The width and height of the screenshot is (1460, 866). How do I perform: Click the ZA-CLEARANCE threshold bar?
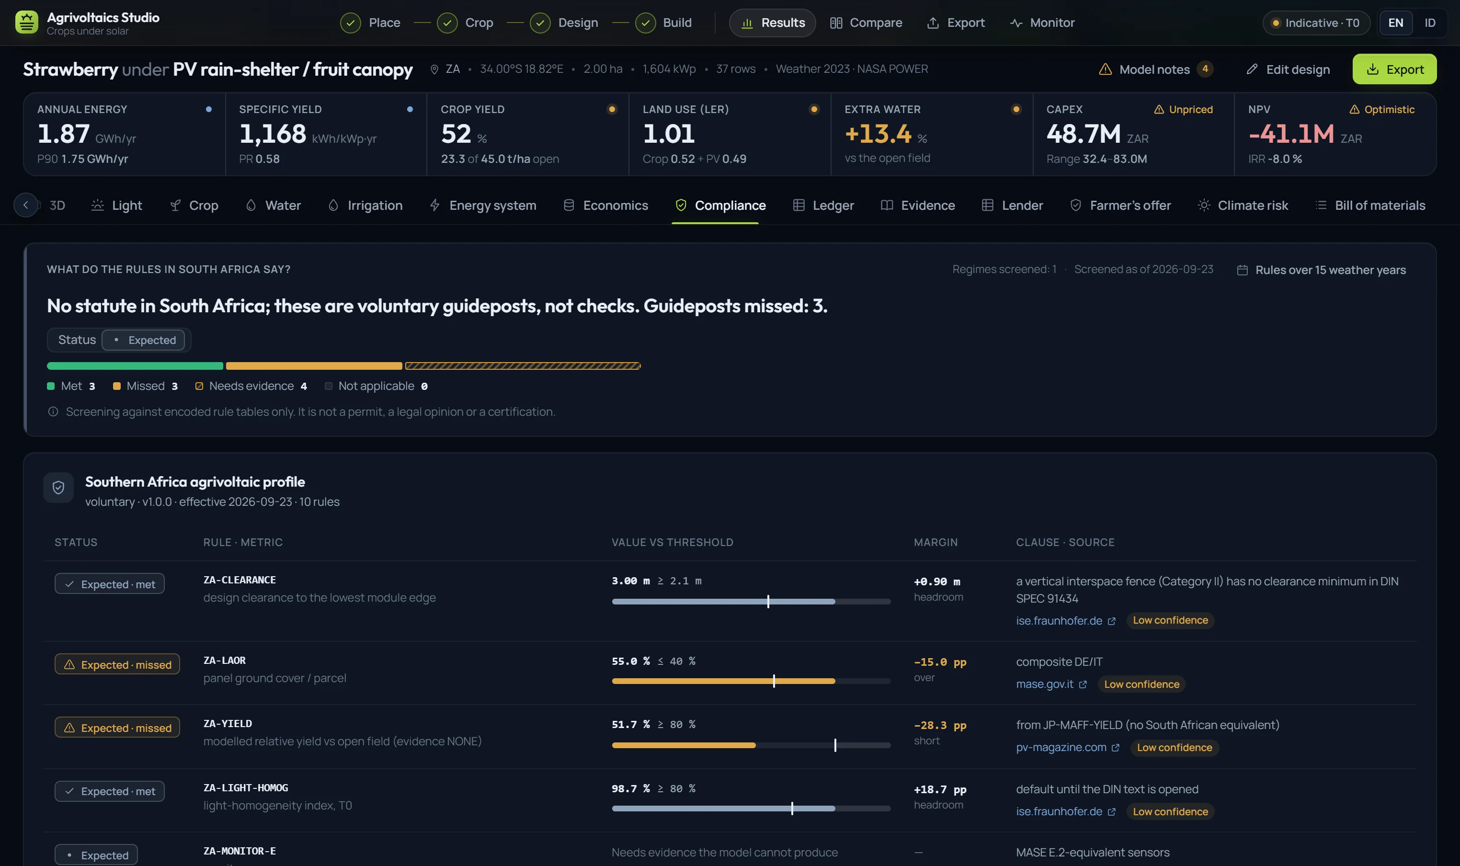coord(751,602)
